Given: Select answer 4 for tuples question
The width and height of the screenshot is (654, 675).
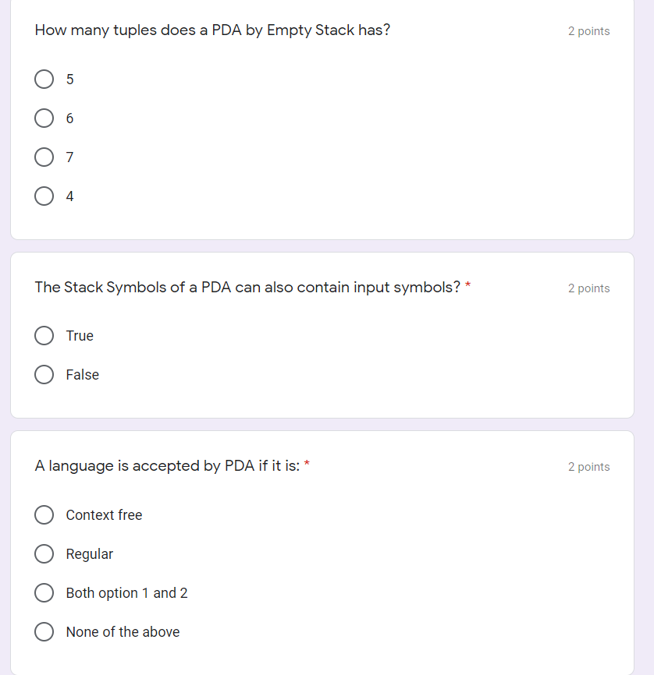Looking at the screenshot, I should coord(44,196).
